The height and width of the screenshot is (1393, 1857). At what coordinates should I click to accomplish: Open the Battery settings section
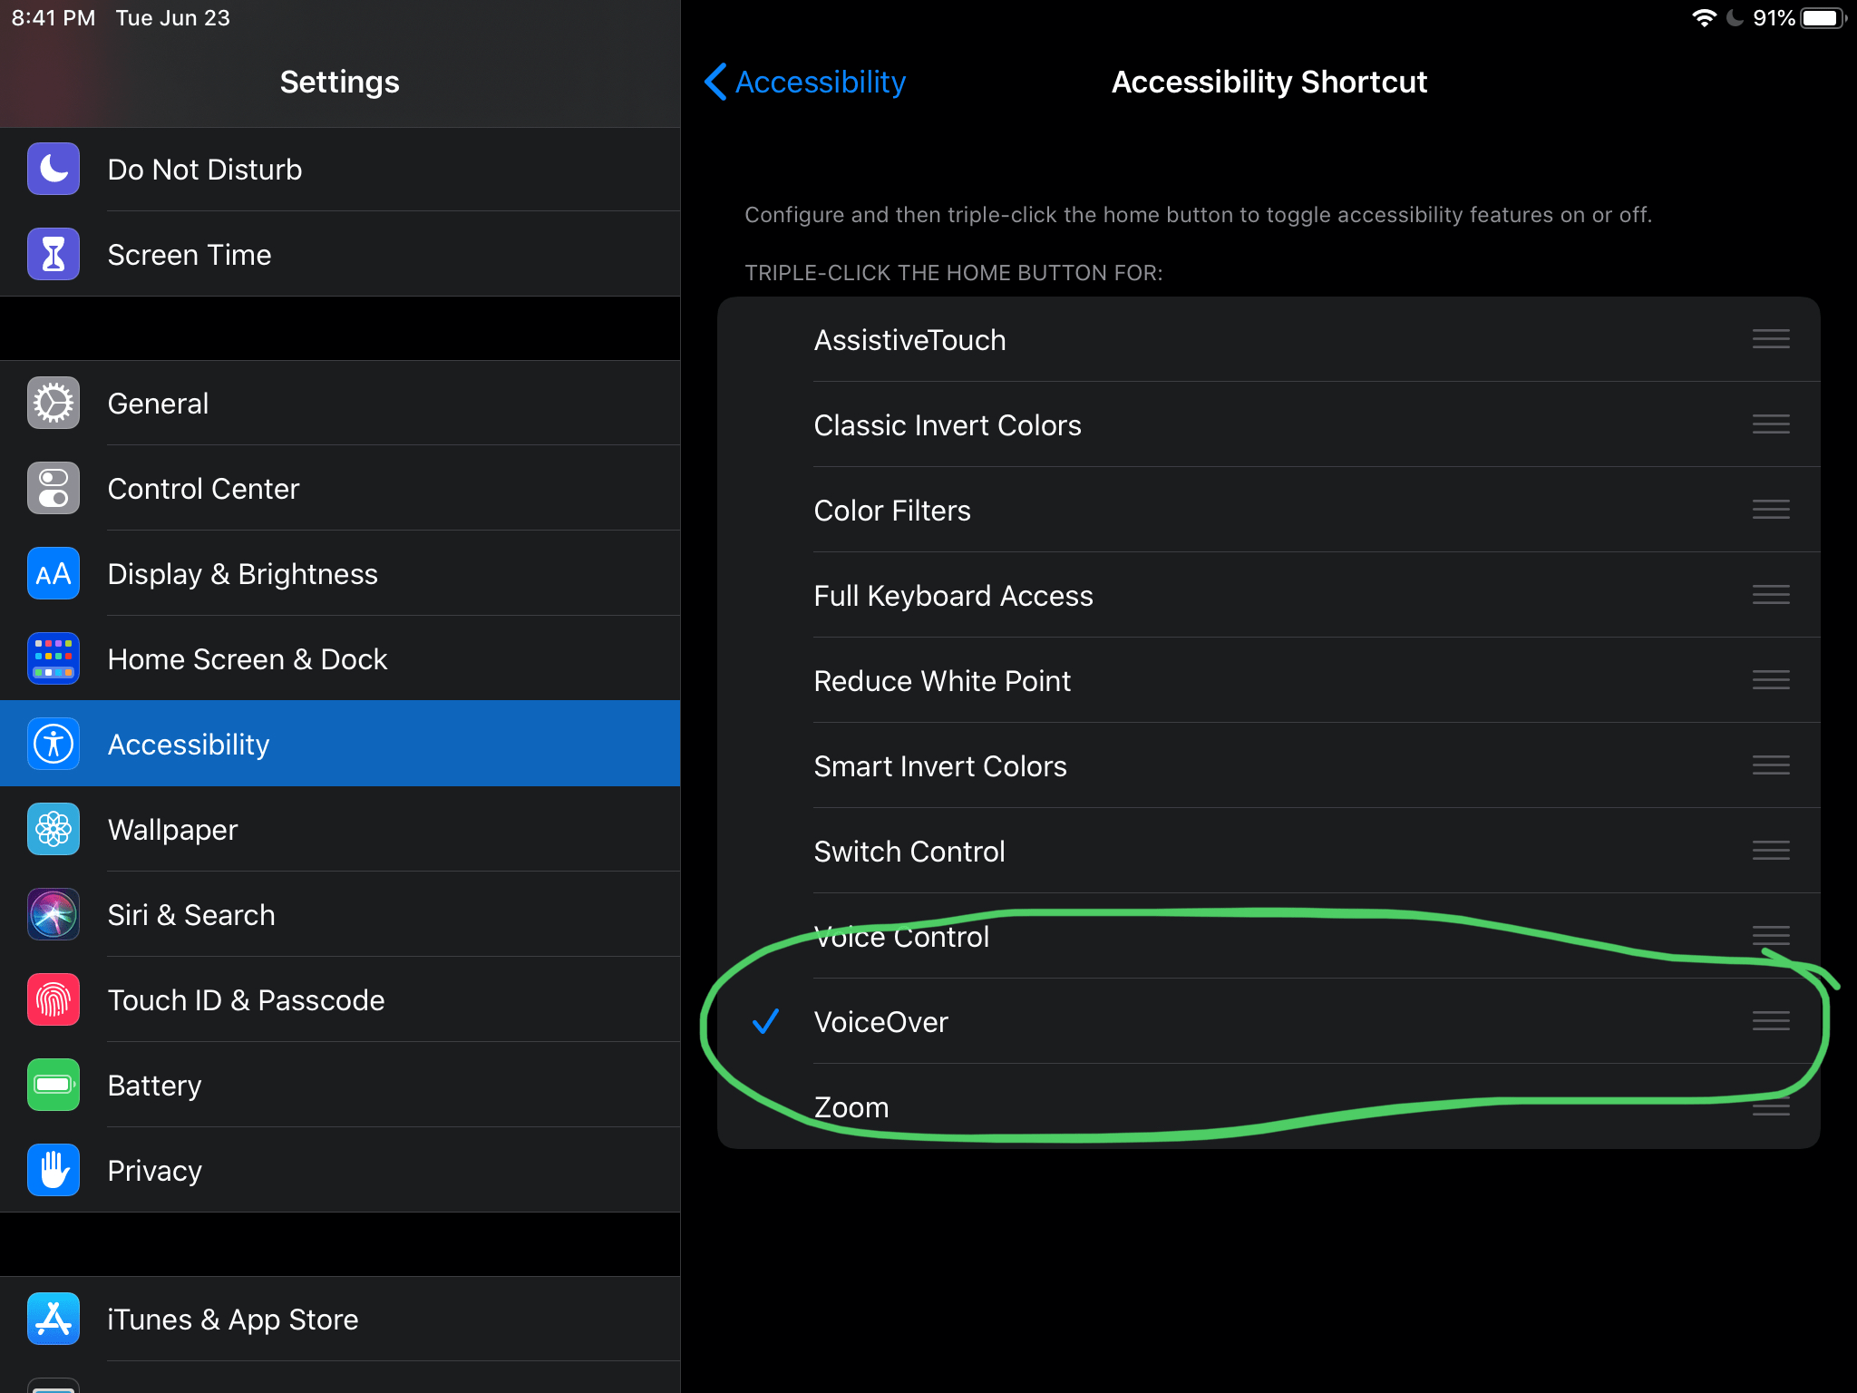pyautogui.click(x=154, y=1086)
